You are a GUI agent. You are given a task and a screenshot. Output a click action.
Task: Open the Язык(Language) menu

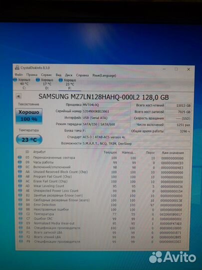point(104,75)
